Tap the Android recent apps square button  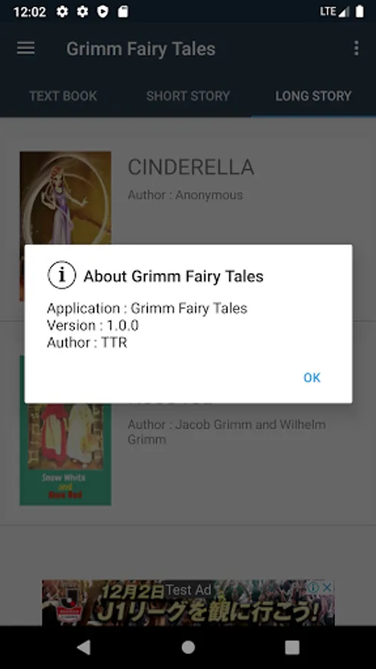[292, 647]
